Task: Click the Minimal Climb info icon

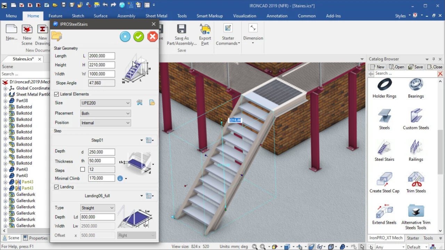Action: 120,178
